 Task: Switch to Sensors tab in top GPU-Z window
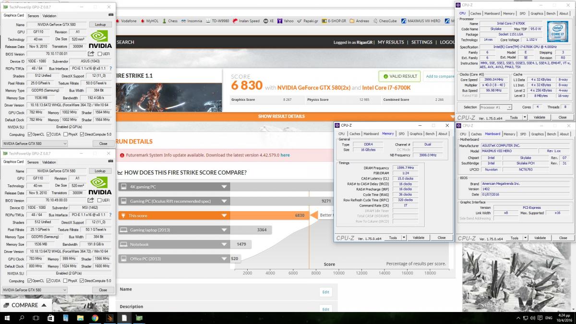(33, 15)
